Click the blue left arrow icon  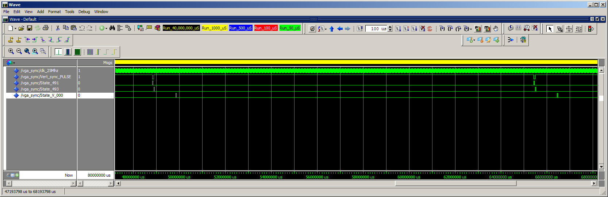pyautogui.click(x=340, y=29)
